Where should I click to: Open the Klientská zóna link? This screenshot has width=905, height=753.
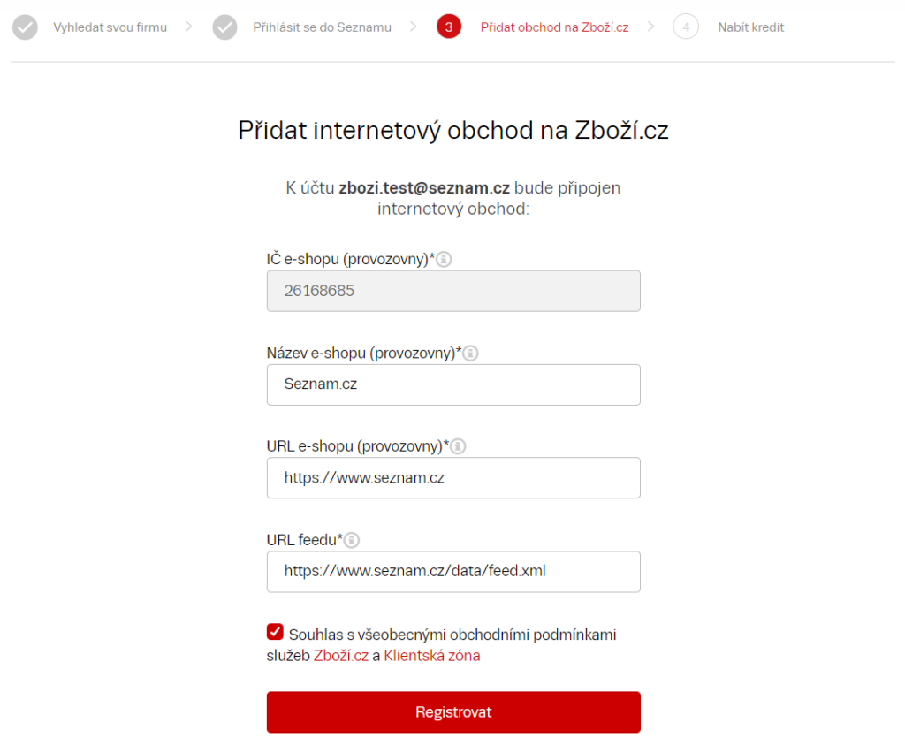coord(431,656)
